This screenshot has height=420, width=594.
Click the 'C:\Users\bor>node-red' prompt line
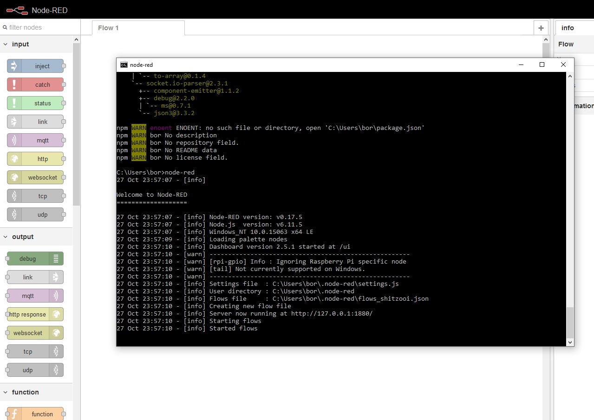click(x=156, y=173)
